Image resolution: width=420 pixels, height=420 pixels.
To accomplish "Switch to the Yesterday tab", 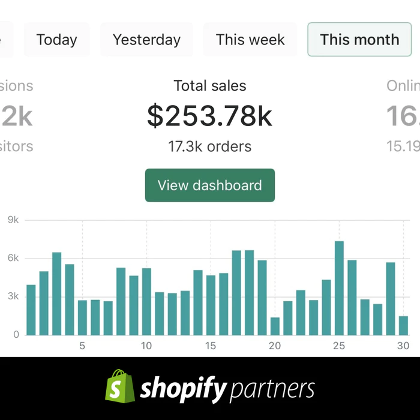I will [146, 40].
